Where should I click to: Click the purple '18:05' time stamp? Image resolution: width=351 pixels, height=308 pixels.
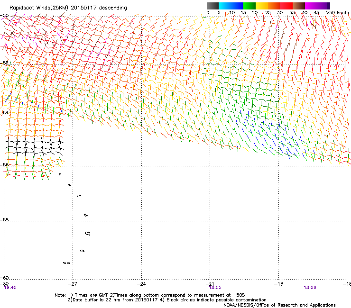click(x=215, y=288)
